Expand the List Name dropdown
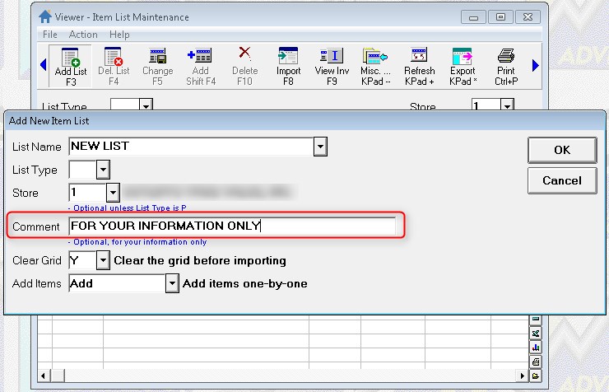609x392 pixels. tap(321, 147)
